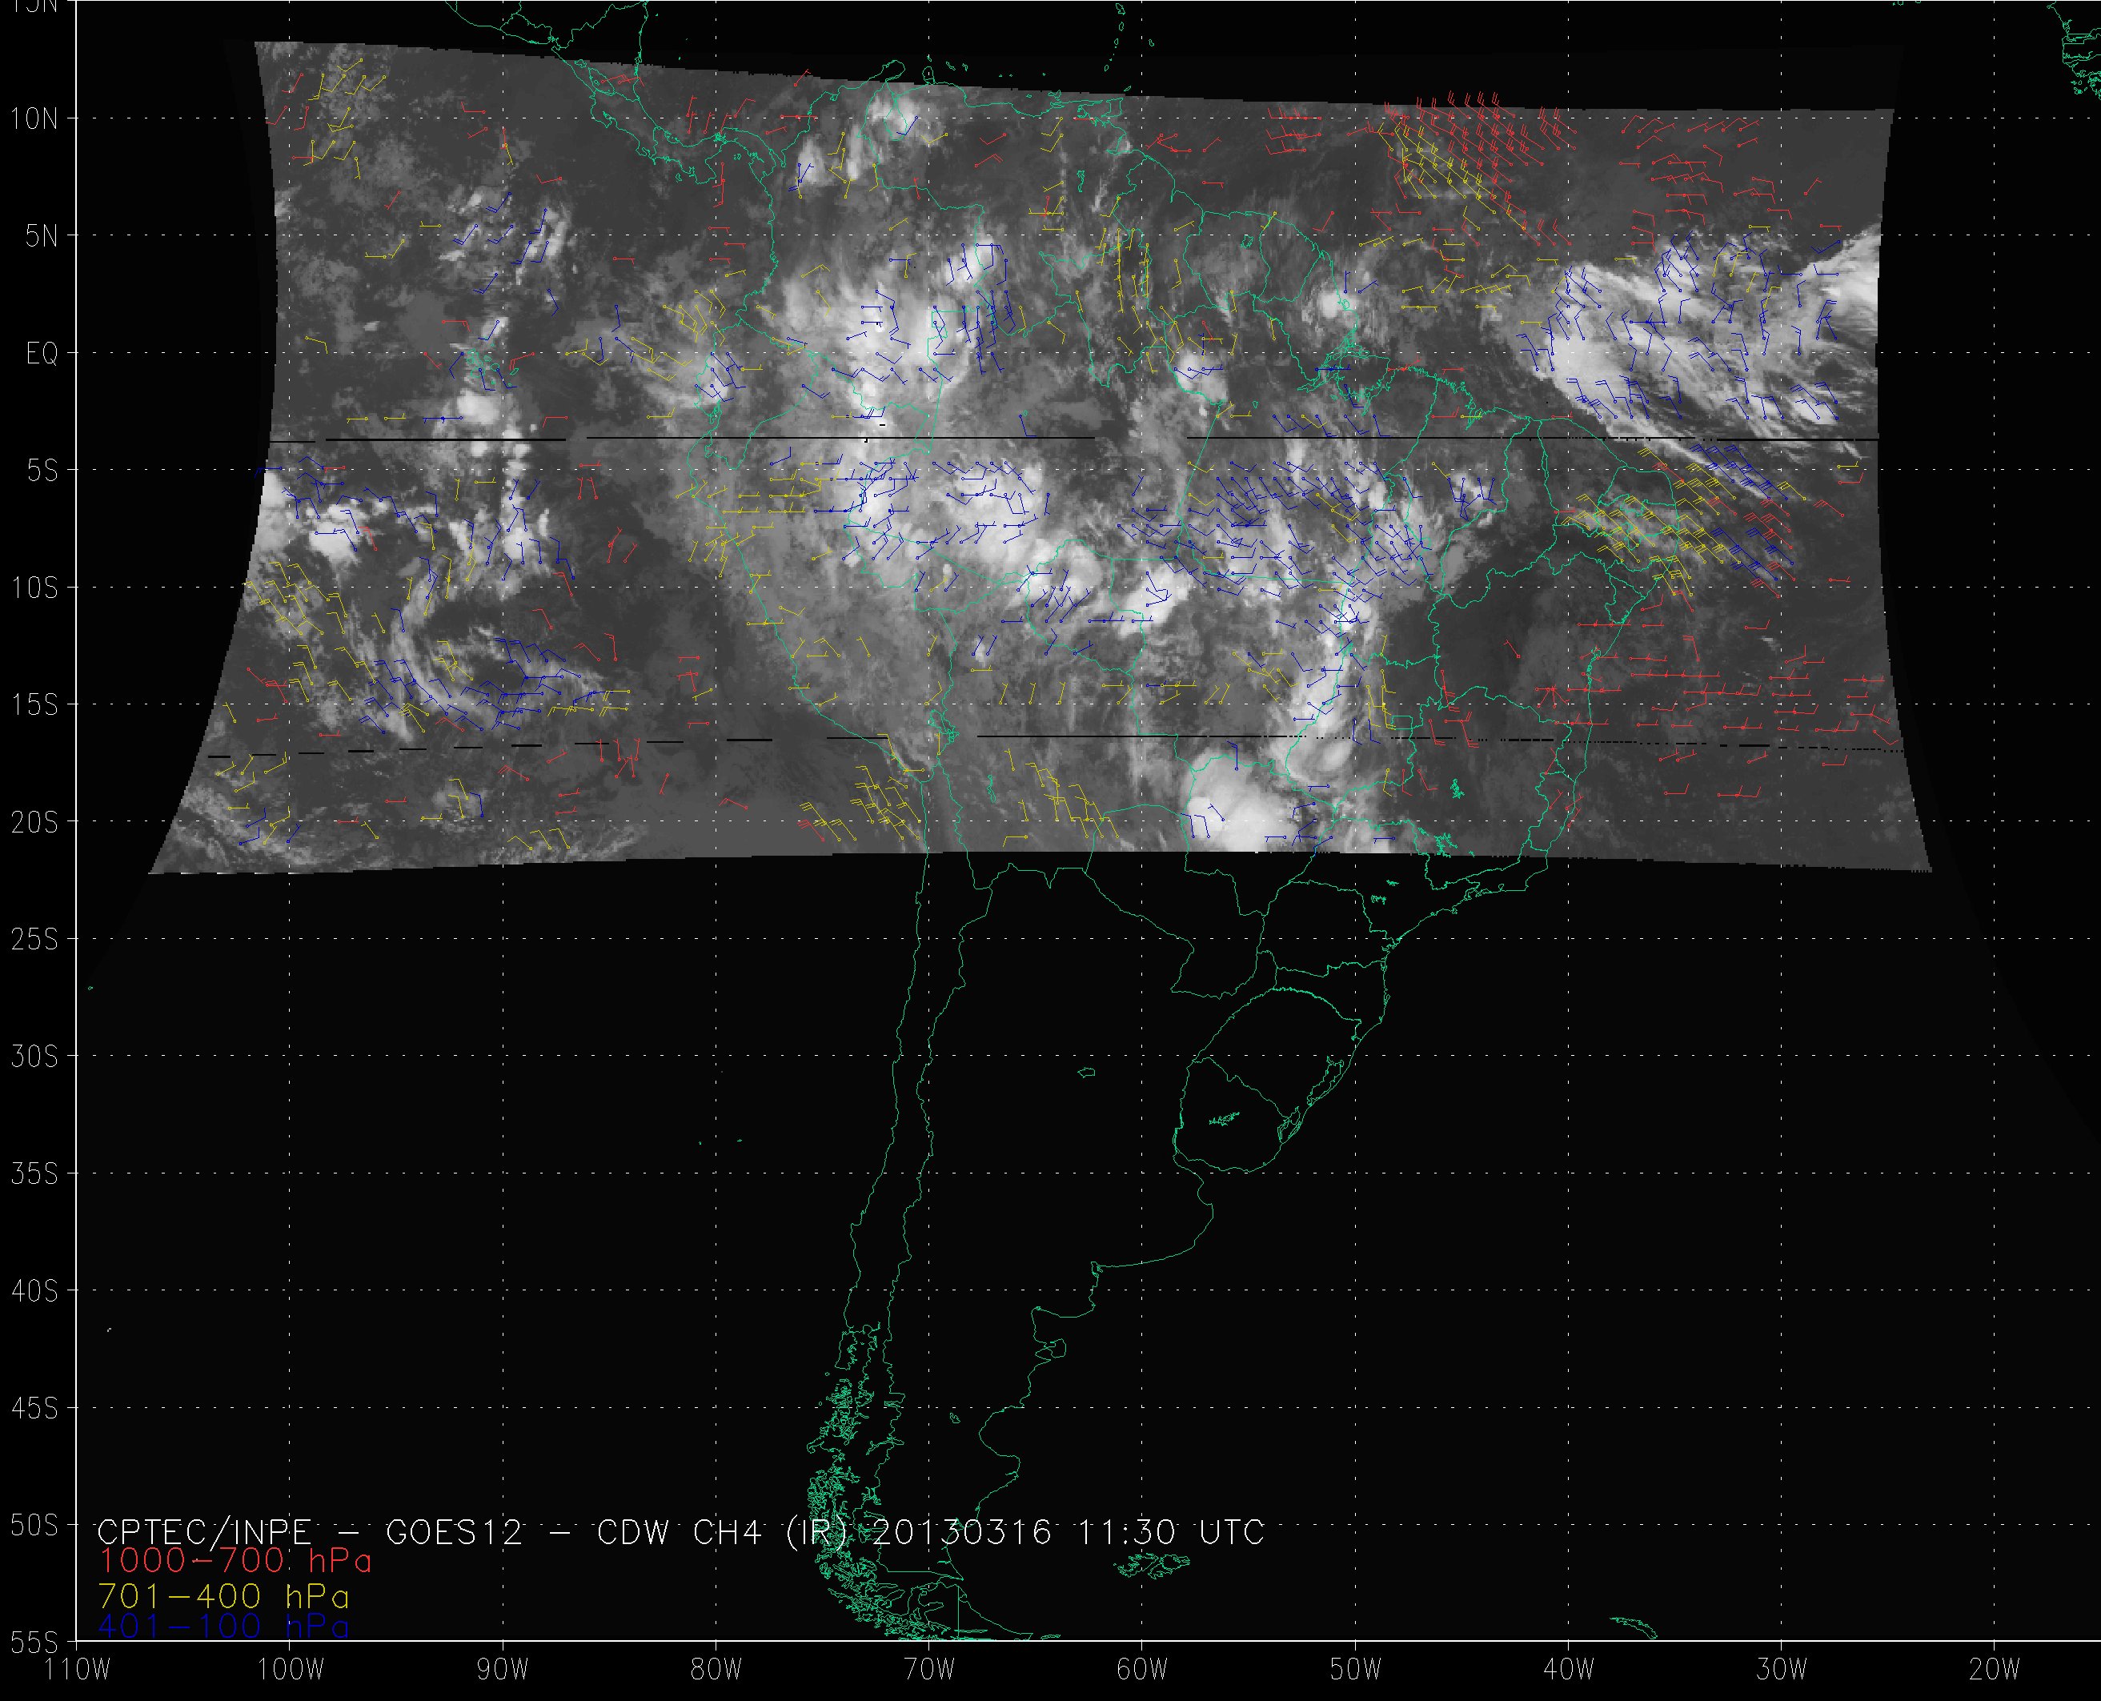Click the EQ equator latitude label
2101x1701 pixels.
42,354
